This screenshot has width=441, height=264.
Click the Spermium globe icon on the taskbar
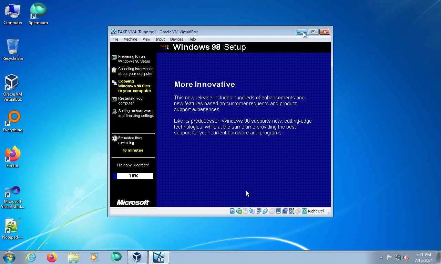coord(116,257)
